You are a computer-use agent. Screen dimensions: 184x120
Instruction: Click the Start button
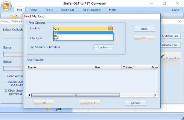144,29
